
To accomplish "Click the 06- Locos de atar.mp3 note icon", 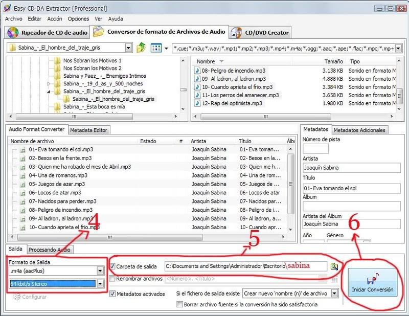I will pos(23,193).
